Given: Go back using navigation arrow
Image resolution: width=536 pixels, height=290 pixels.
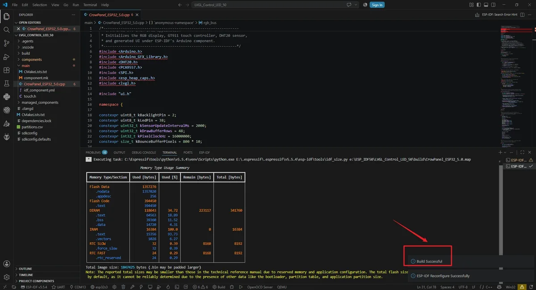Looking at the screenshot, I should pyautogui.click(x=180, y=5).
